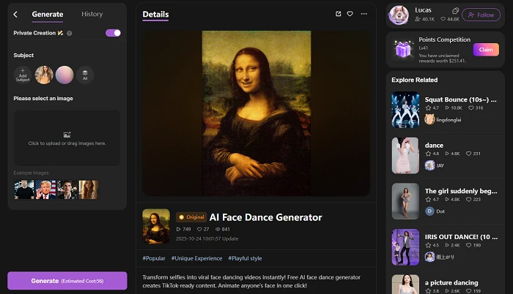Image resolution: width=513 pixels, height=294 pixels.
Task: Open the a picture dancing thumbnail
Action: pos(405,284)
